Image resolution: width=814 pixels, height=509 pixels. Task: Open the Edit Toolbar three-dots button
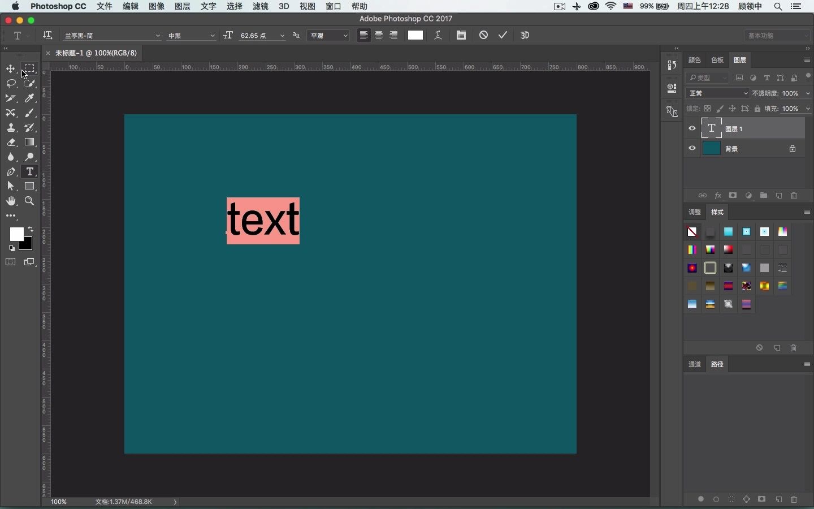11,216
